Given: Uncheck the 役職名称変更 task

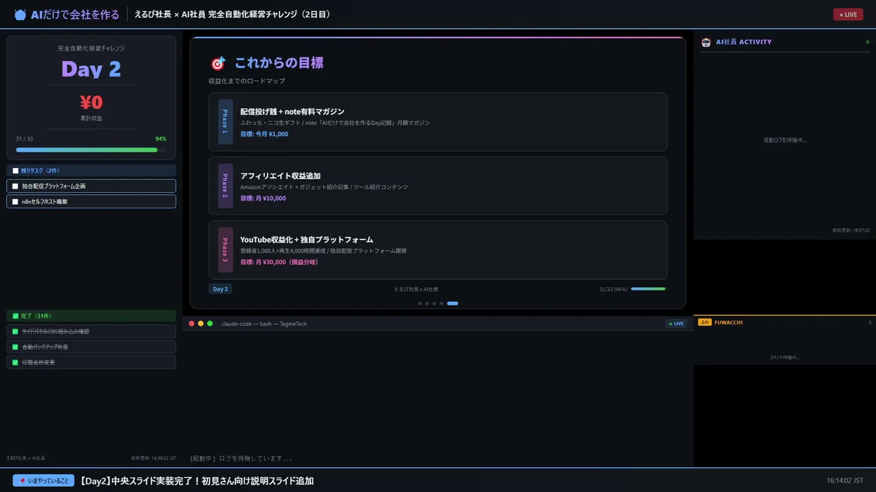Looking at the screenshot, I should coord(15,362).
